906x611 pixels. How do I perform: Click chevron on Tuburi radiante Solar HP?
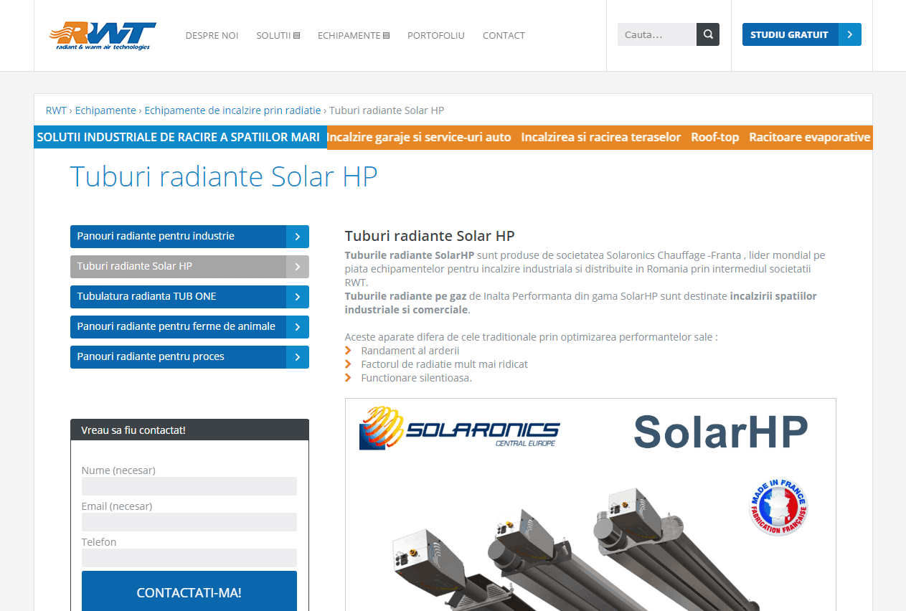(298, 267)
